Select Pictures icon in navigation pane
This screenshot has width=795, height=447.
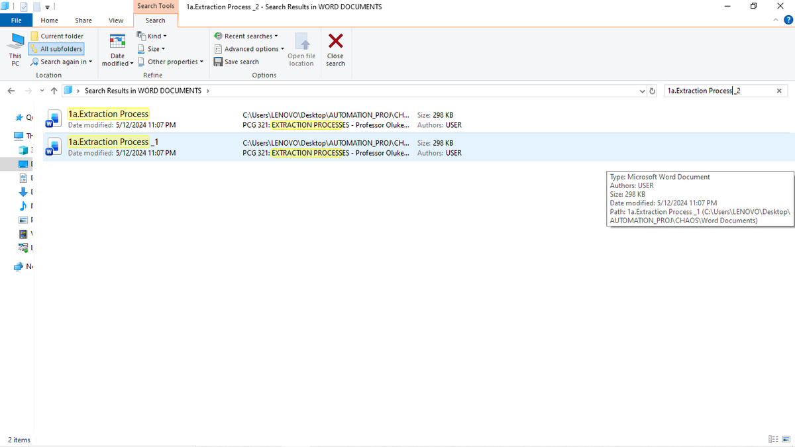point(24,220)
